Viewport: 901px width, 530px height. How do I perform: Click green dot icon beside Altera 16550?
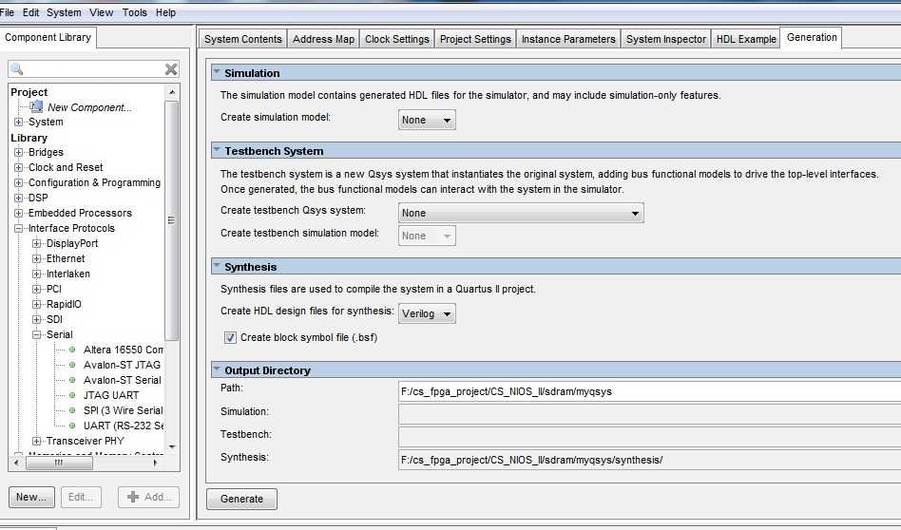72,350
